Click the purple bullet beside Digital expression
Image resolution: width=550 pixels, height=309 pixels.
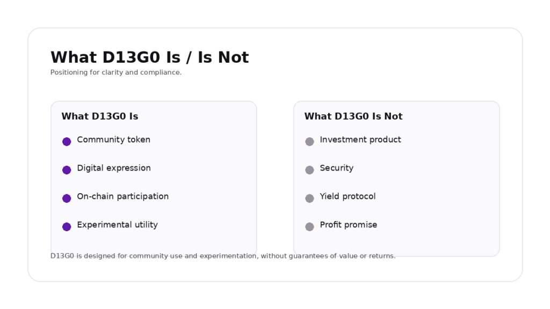[67, 170]
